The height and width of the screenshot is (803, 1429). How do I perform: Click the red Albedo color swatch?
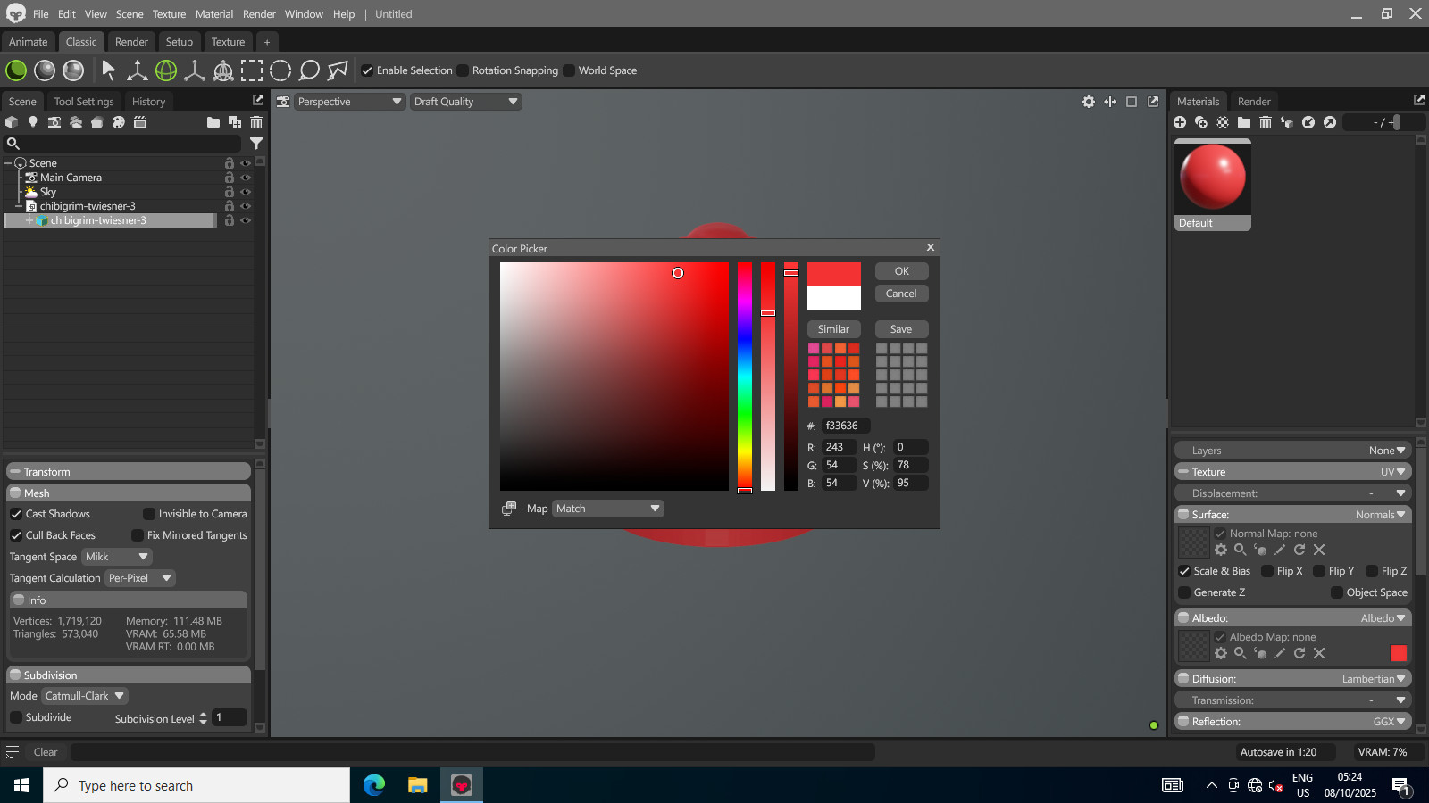point(1399,653)
